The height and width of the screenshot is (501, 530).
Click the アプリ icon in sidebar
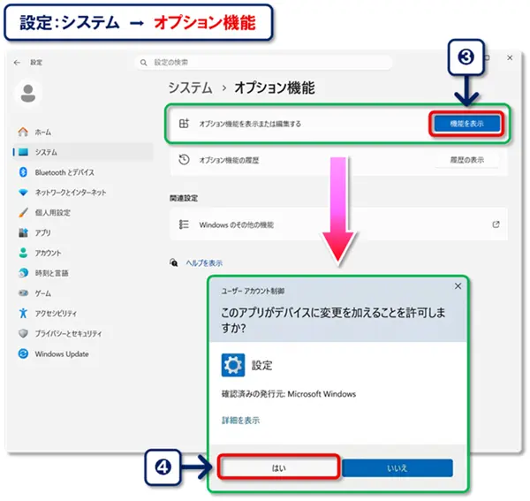coord(23,232)
